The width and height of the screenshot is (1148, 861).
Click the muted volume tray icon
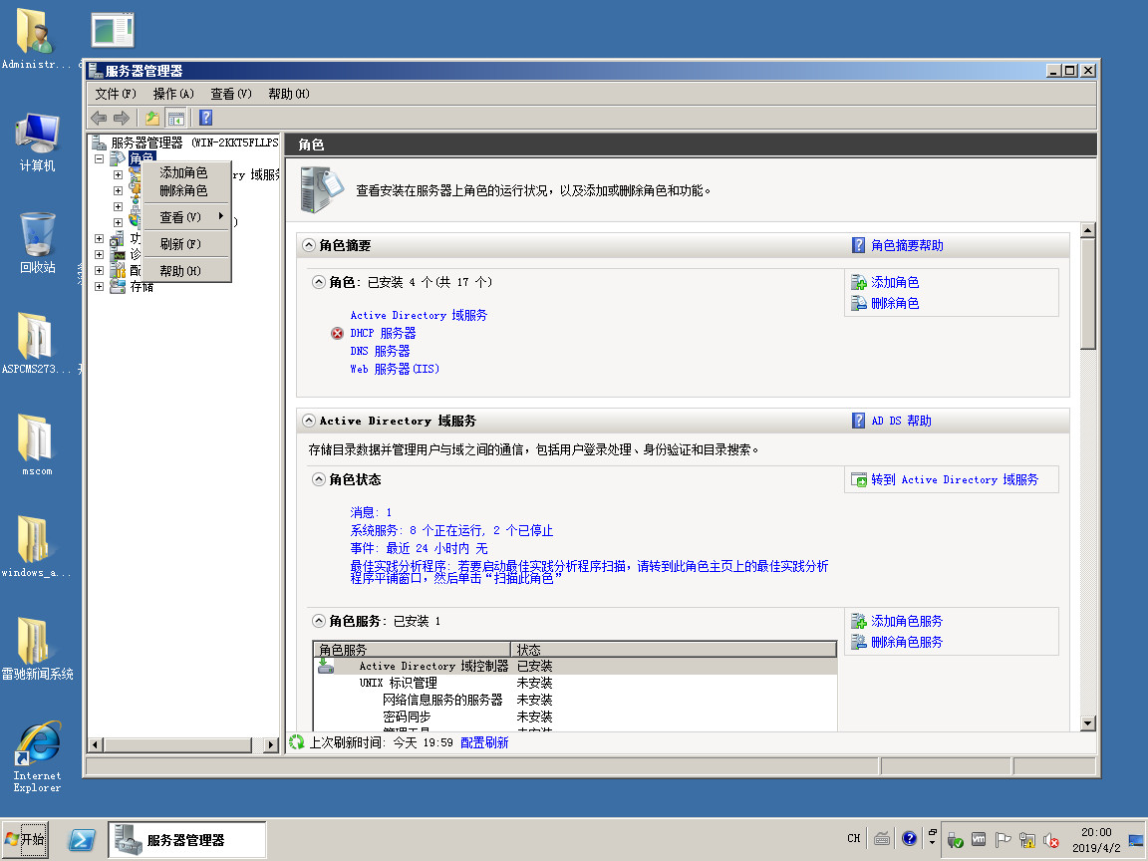[1051, 840]
